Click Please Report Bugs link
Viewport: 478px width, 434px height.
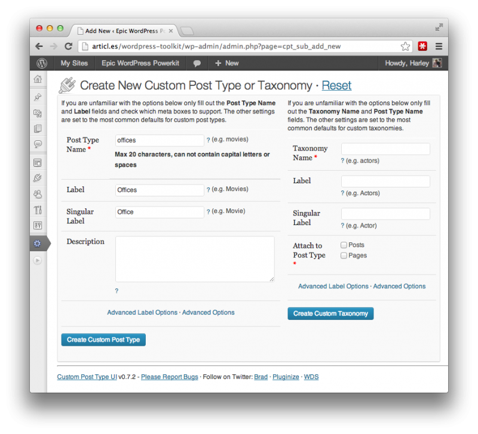point(170,377)
